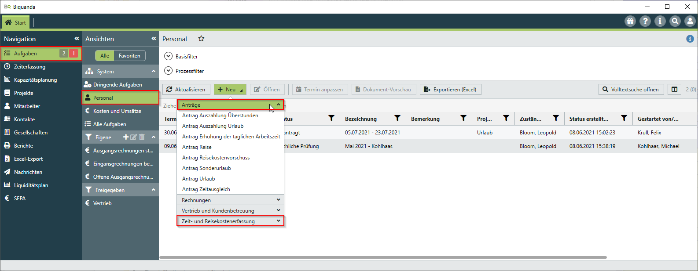This screenshot has width=698, height=271.
Task: Switch view list to Favoriten
Action: tap(129, 56)
